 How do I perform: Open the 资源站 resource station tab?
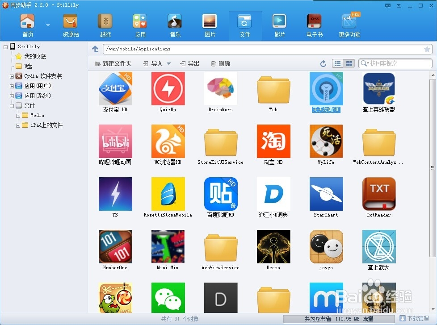(x=71, y=25)
